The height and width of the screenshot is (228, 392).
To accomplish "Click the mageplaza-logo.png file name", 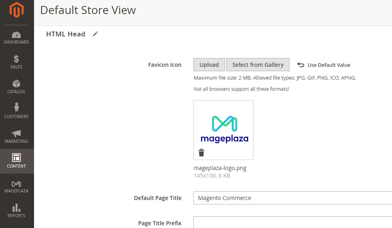I will (220, 168).
